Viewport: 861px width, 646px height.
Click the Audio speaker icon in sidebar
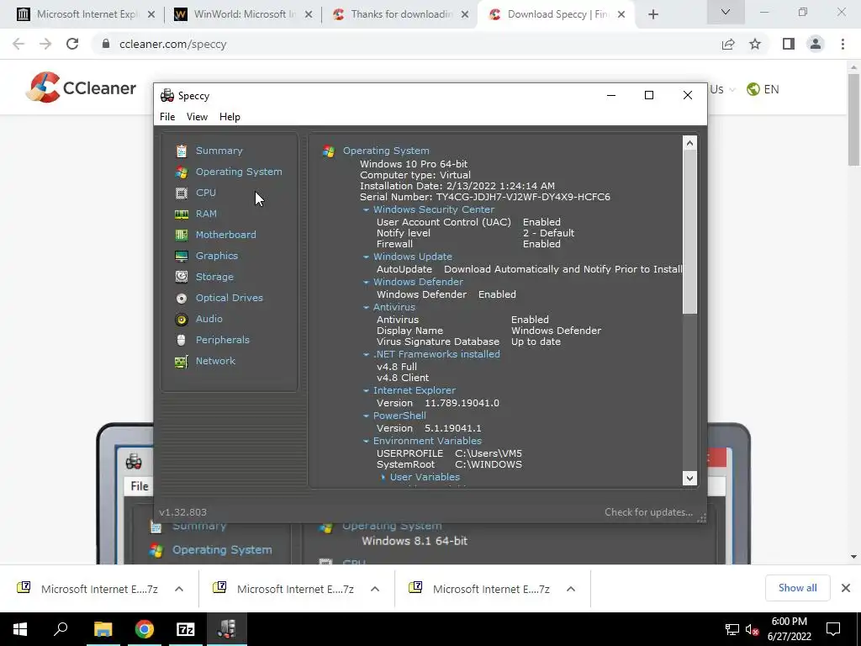click(x=182, y=319)
